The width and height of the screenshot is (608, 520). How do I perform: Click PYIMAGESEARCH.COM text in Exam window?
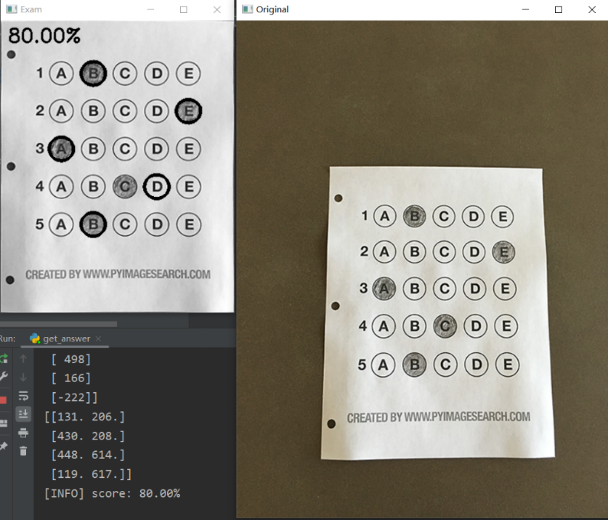click(161, 274)
